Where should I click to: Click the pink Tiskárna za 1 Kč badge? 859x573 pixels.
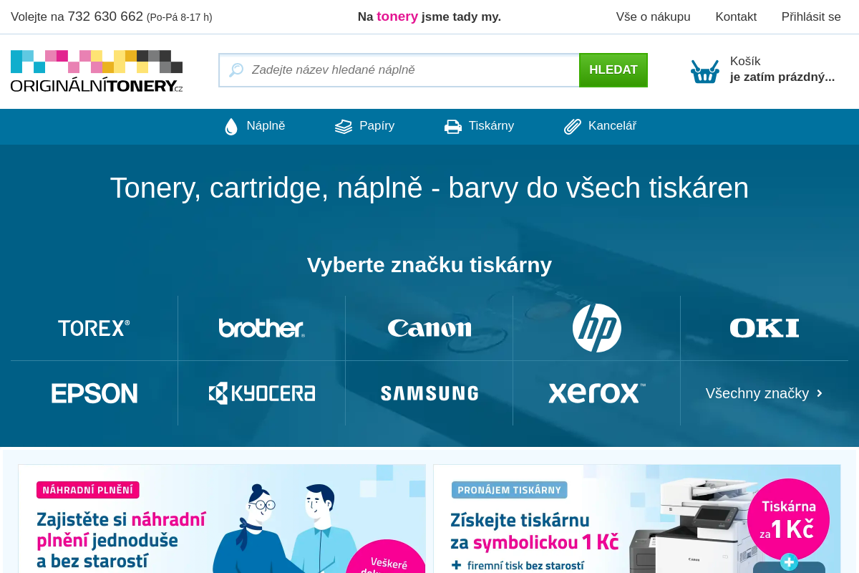790,519
